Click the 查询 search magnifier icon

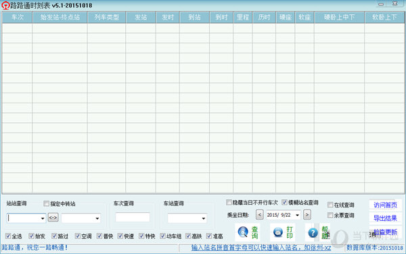[243, 232]
